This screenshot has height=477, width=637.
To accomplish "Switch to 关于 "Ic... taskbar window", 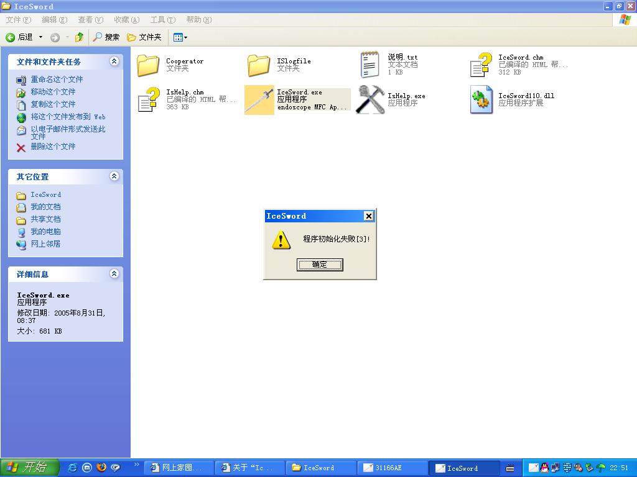I will pos(250,468).
